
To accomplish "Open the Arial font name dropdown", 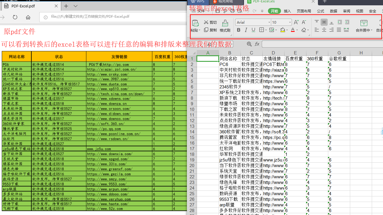I will [269, 22].
